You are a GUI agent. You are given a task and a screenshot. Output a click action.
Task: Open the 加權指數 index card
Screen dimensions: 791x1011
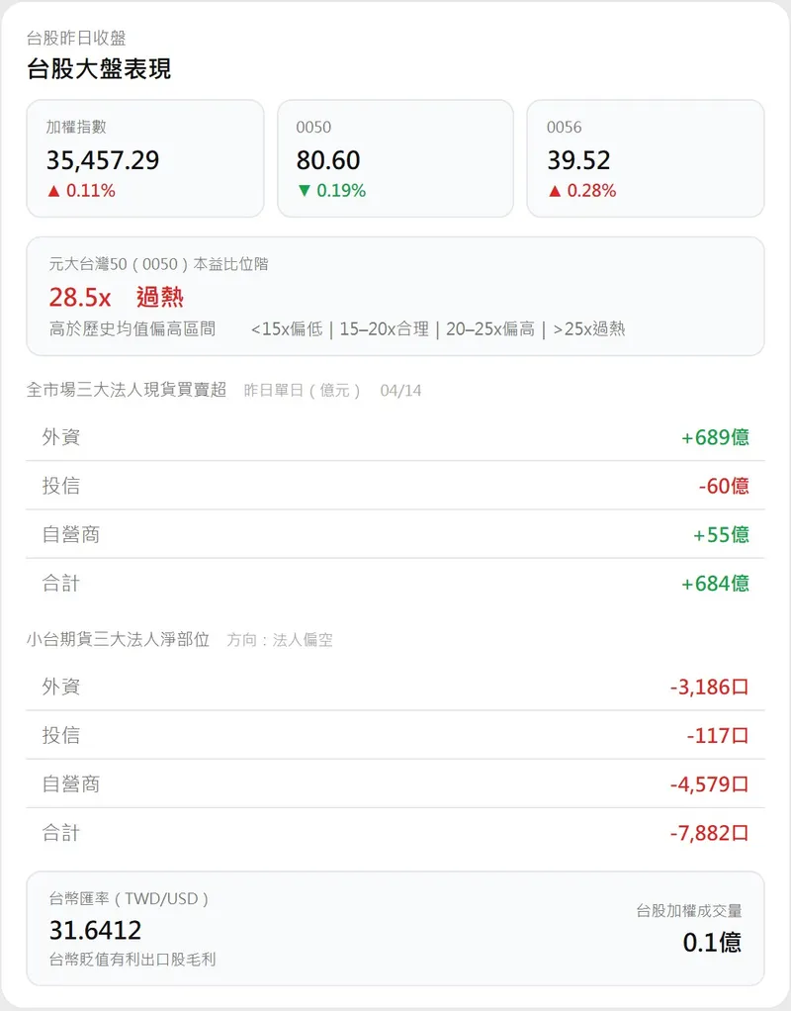point(145,157)
